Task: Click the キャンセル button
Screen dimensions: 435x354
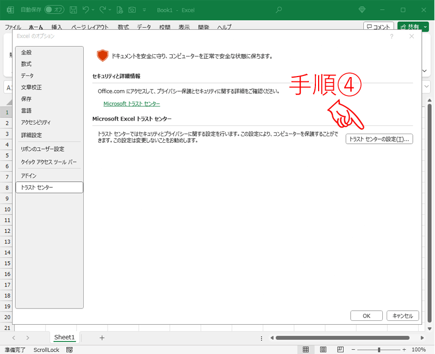Action: 403,316
